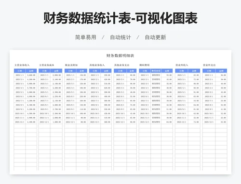
Task: Click the main title 财务数据统计表-可视化图表
Action: [120, 18]
